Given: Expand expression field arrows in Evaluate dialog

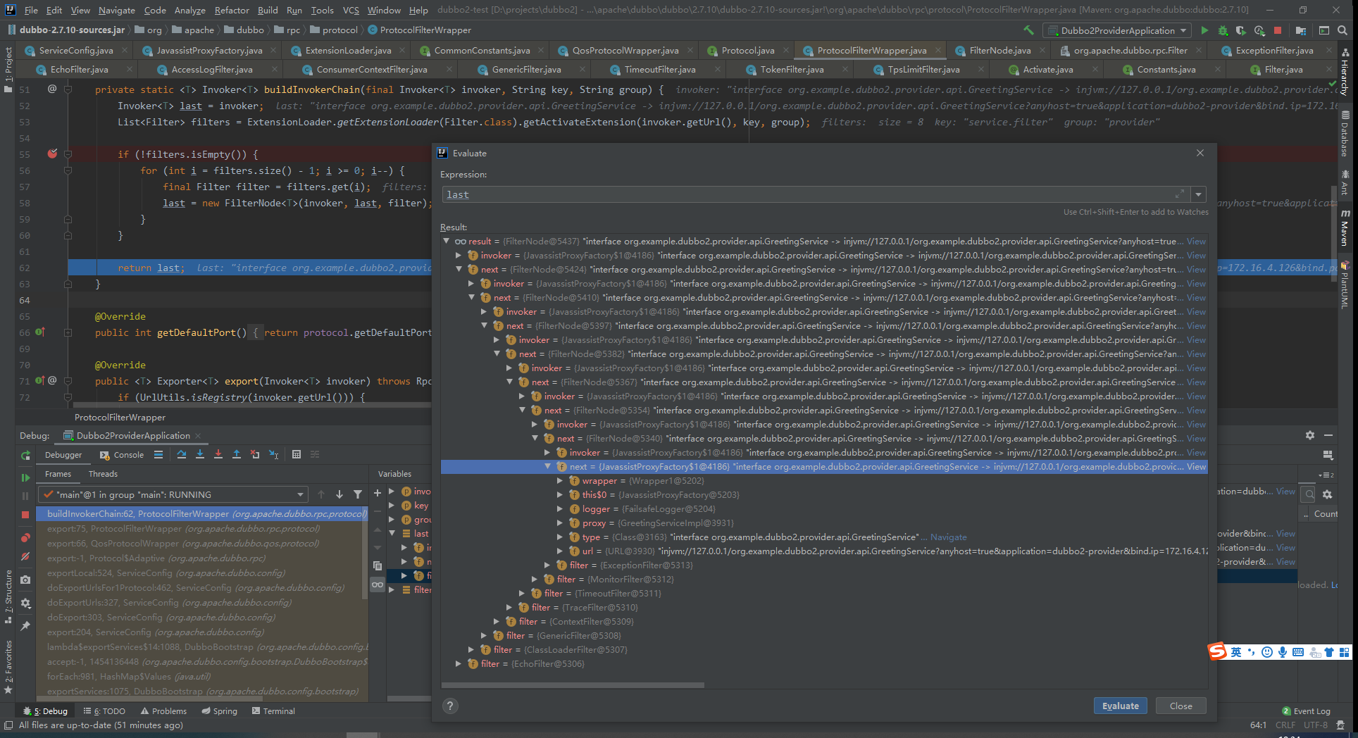Looking at the screenshot, I should (1180, 194).
